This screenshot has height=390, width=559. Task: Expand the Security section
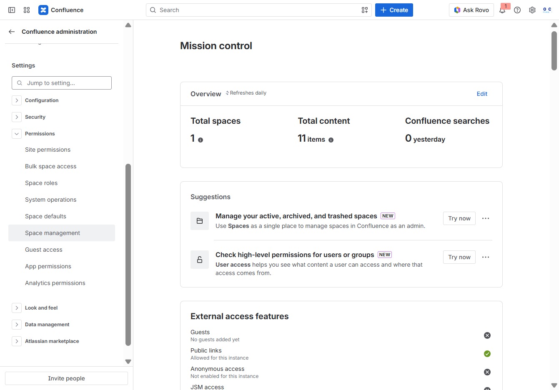(x=17, y=117)
